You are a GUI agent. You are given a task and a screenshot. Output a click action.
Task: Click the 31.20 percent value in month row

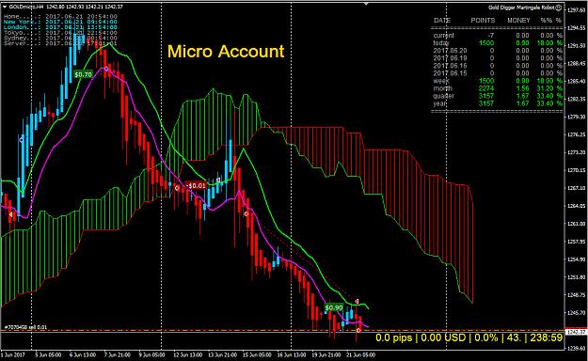coord(546,88)
